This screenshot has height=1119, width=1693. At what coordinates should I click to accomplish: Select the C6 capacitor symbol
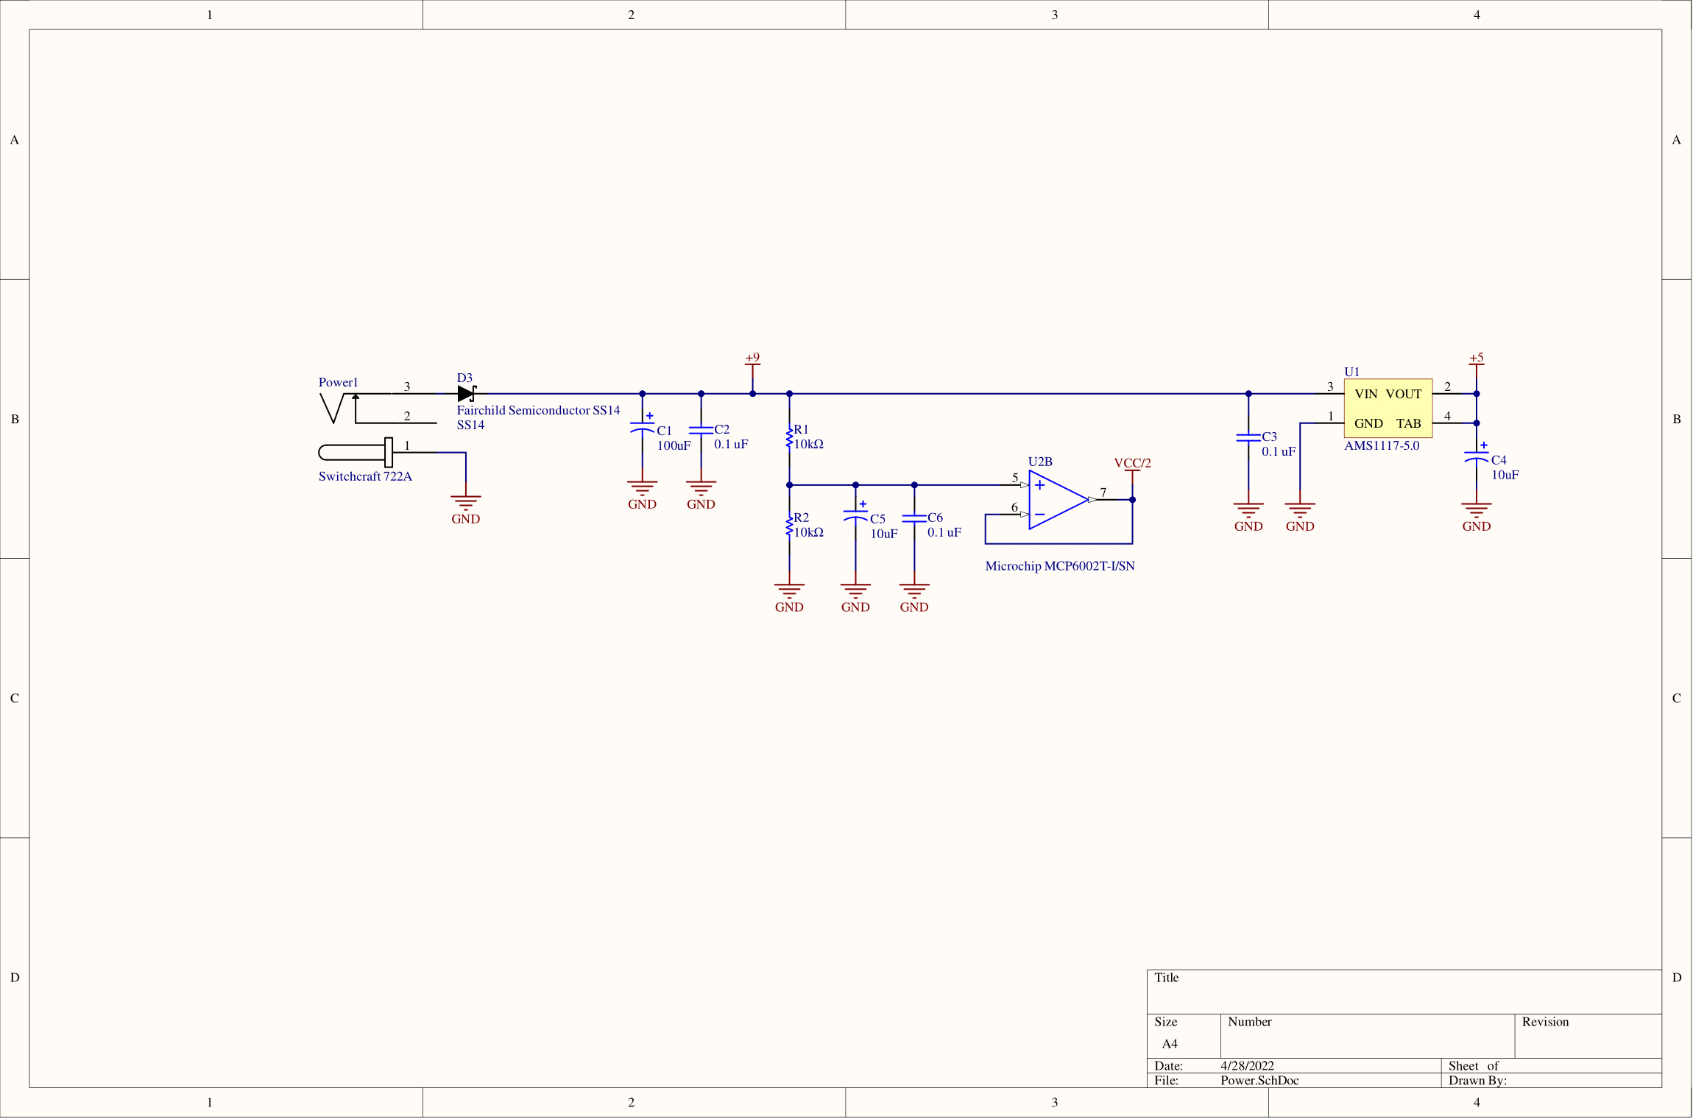[914, 518]
